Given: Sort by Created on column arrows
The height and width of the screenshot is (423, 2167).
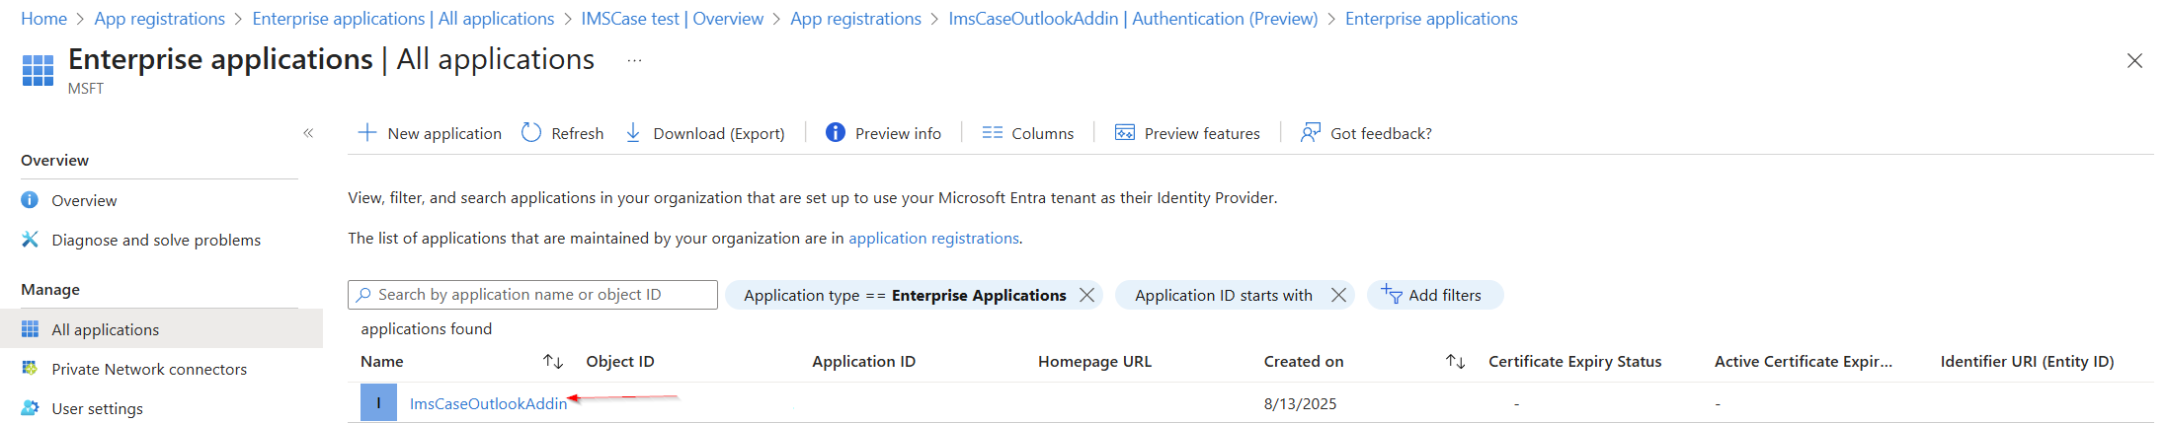Looking at the screenshot, I should point(1455,362).
